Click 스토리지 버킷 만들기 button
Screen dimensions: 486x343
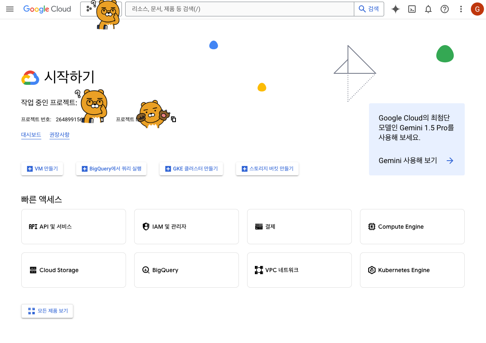[x=267, y=168]
